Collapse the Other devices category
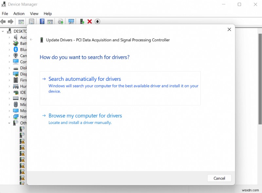Screen dimensions: 262x193 point(9,123)
